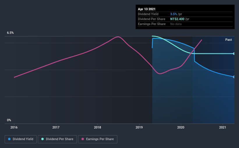Click the 2020 x-axis label
Screen dimensions: 239x148
pyautogui.click(x=181, y=127)
